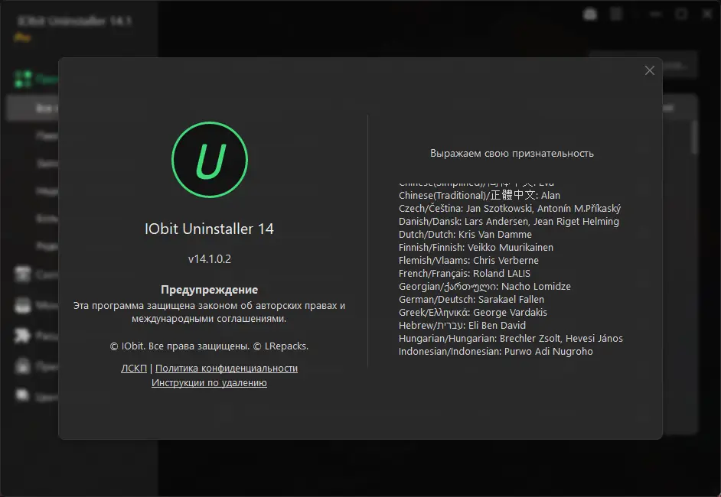This screenshot has height=497, width=721.
Task: Open the Инструкции по удалению link
Action: tap(209, 382)
